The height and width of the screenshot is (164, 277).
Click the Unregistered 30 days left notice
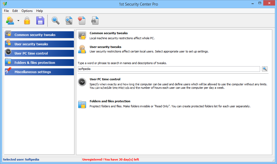[111, 159]
